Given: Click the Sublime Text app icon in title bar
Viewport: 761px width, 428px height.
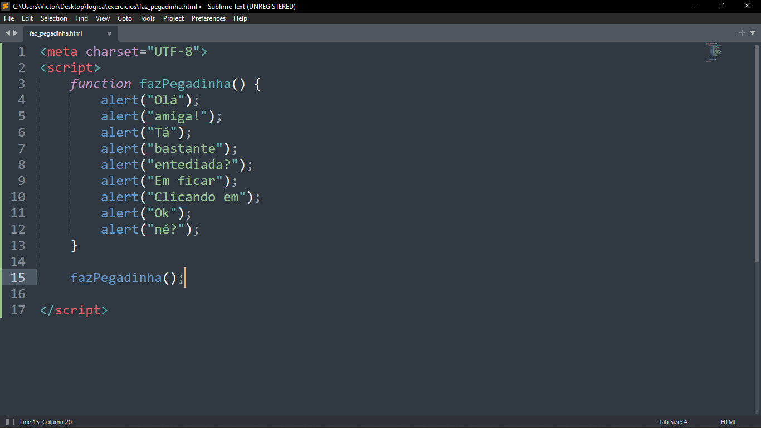Looking at the screenshot, I should (x=6, y=6).
